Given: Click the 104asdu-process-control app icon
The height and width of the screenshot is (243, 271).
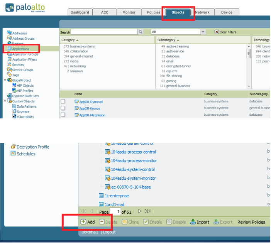Looking at the screenshot, I should pyautogui.click(x=107, y=152).
